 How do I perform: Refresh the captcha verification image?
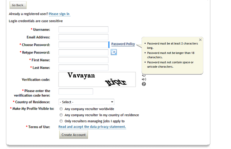point(144,75)
